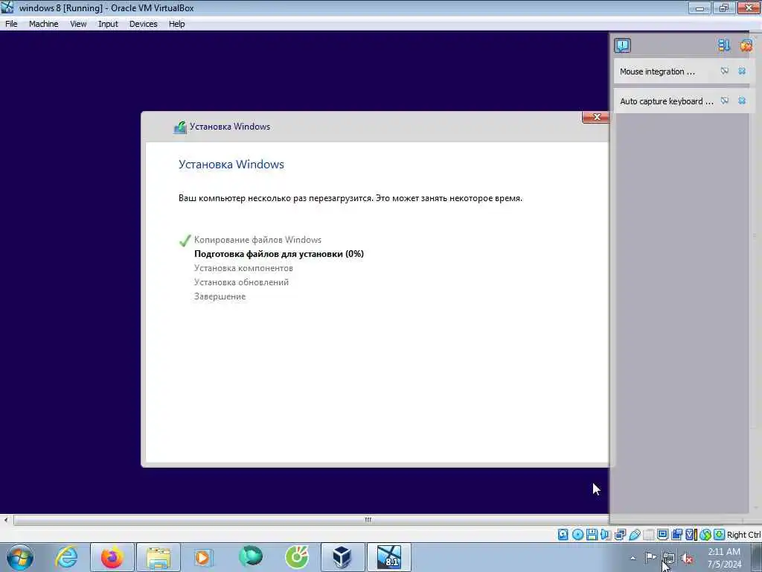Click the notification center toggle icon
This screenshot has height=572, width=762.
click(622, 45)
